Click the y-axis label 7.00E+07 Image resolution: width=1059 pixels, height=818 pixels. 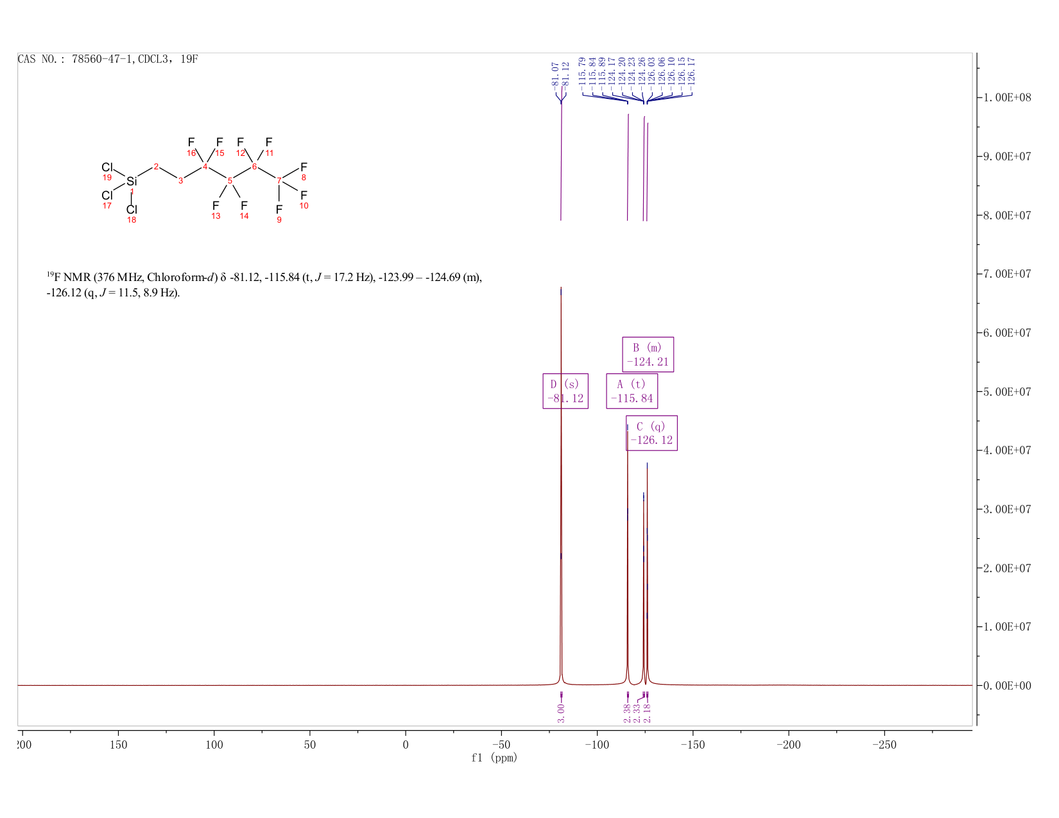pos(1008,274)
